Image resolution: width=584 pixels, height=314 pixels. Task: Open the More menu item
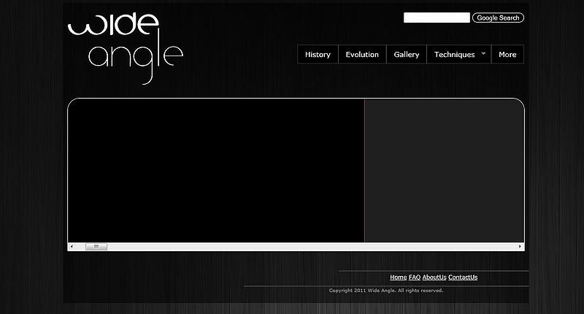(507, 55)
